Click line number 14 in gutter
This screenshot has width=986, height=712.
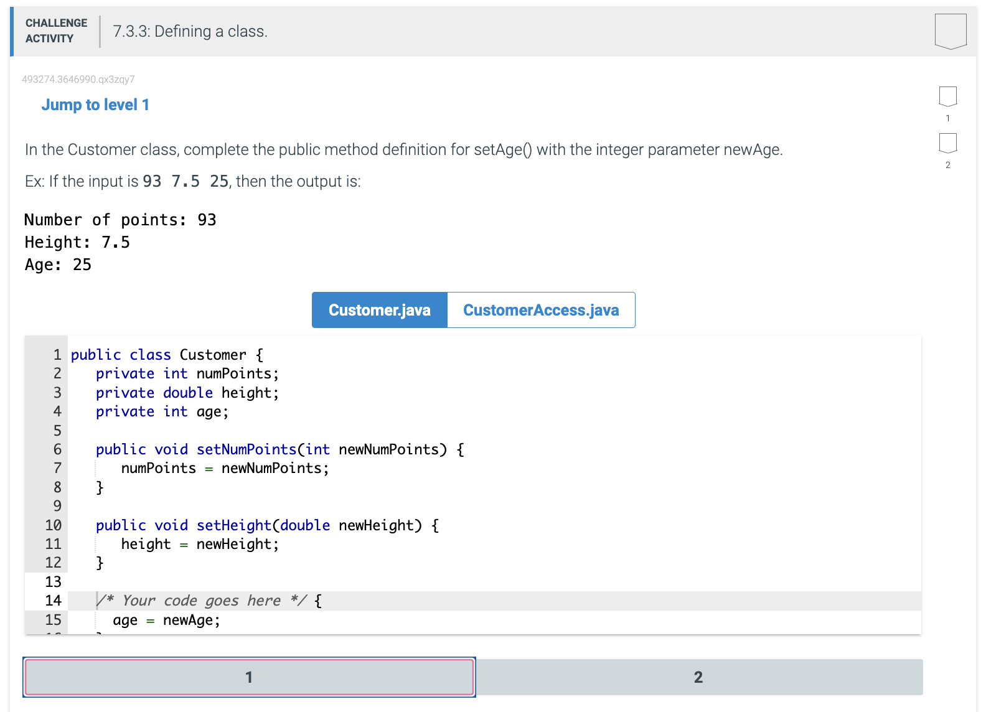[x=54, y=601]
